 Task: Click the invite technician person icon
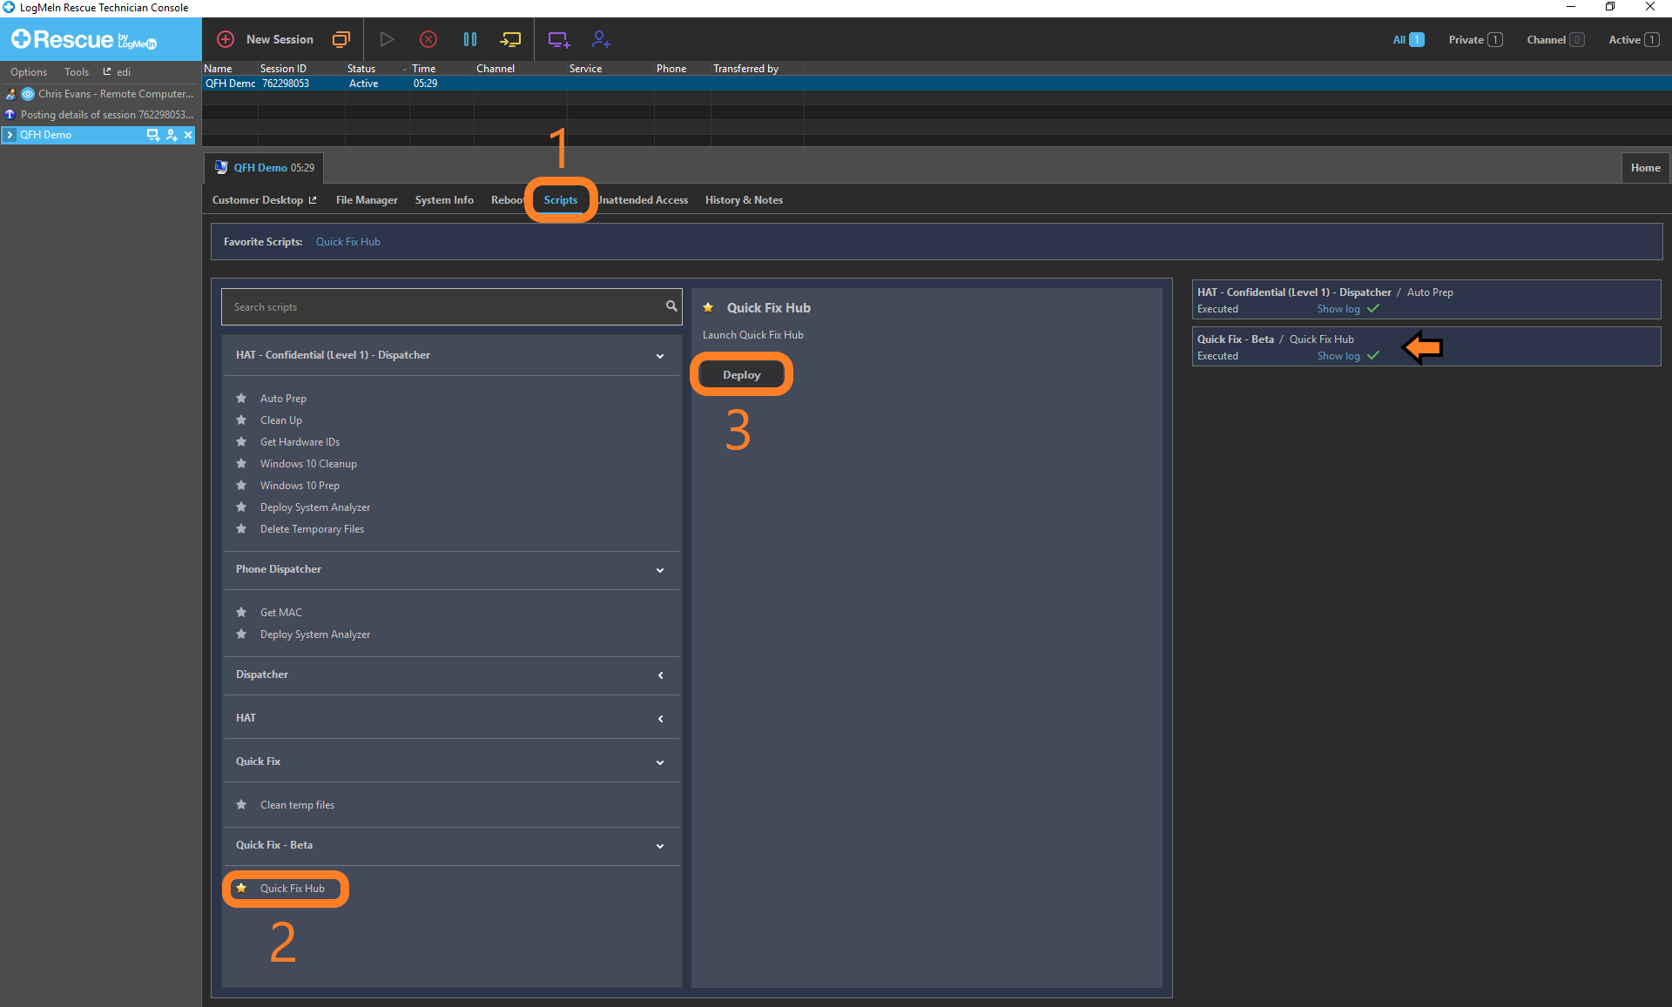[x=601, y=39]
